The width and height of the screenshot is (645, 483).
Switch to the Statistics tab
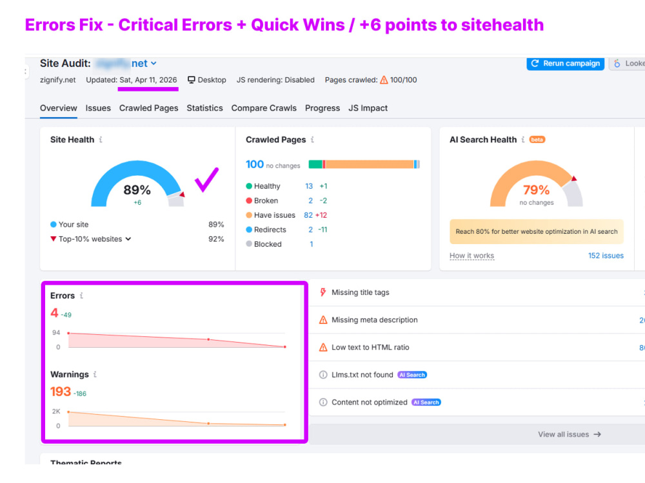(204, 108)
